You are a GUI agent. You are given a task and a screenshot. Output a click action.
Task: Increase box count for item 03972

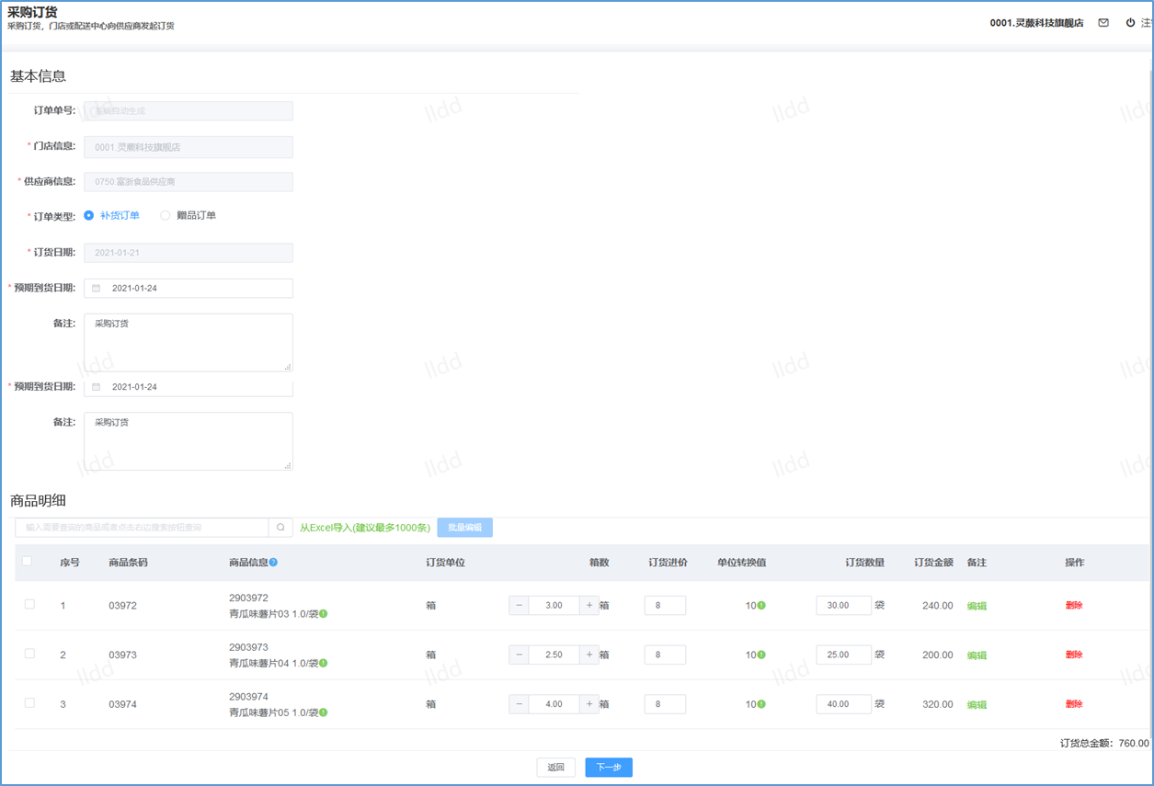pyautogui.click(x=589, y=606)
